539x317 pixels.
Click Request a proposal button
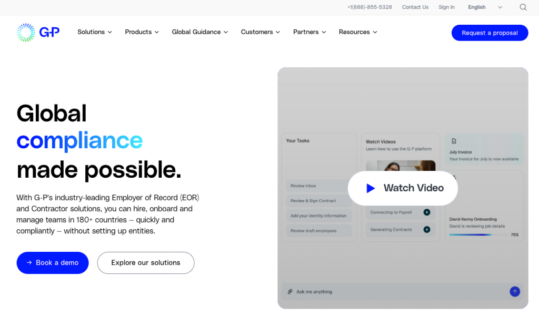[x=490, y=33]
